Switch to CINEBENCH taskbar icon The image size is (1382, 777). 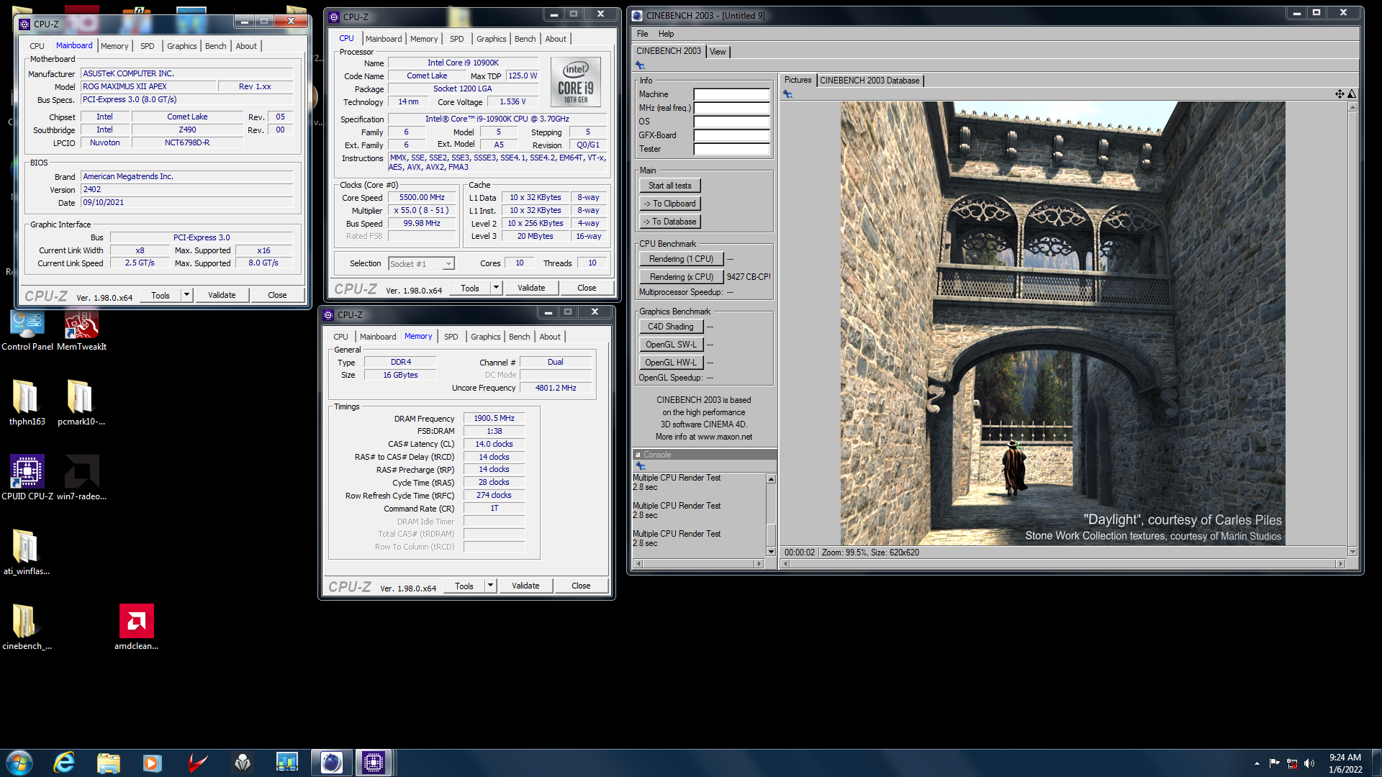point(331,763)
